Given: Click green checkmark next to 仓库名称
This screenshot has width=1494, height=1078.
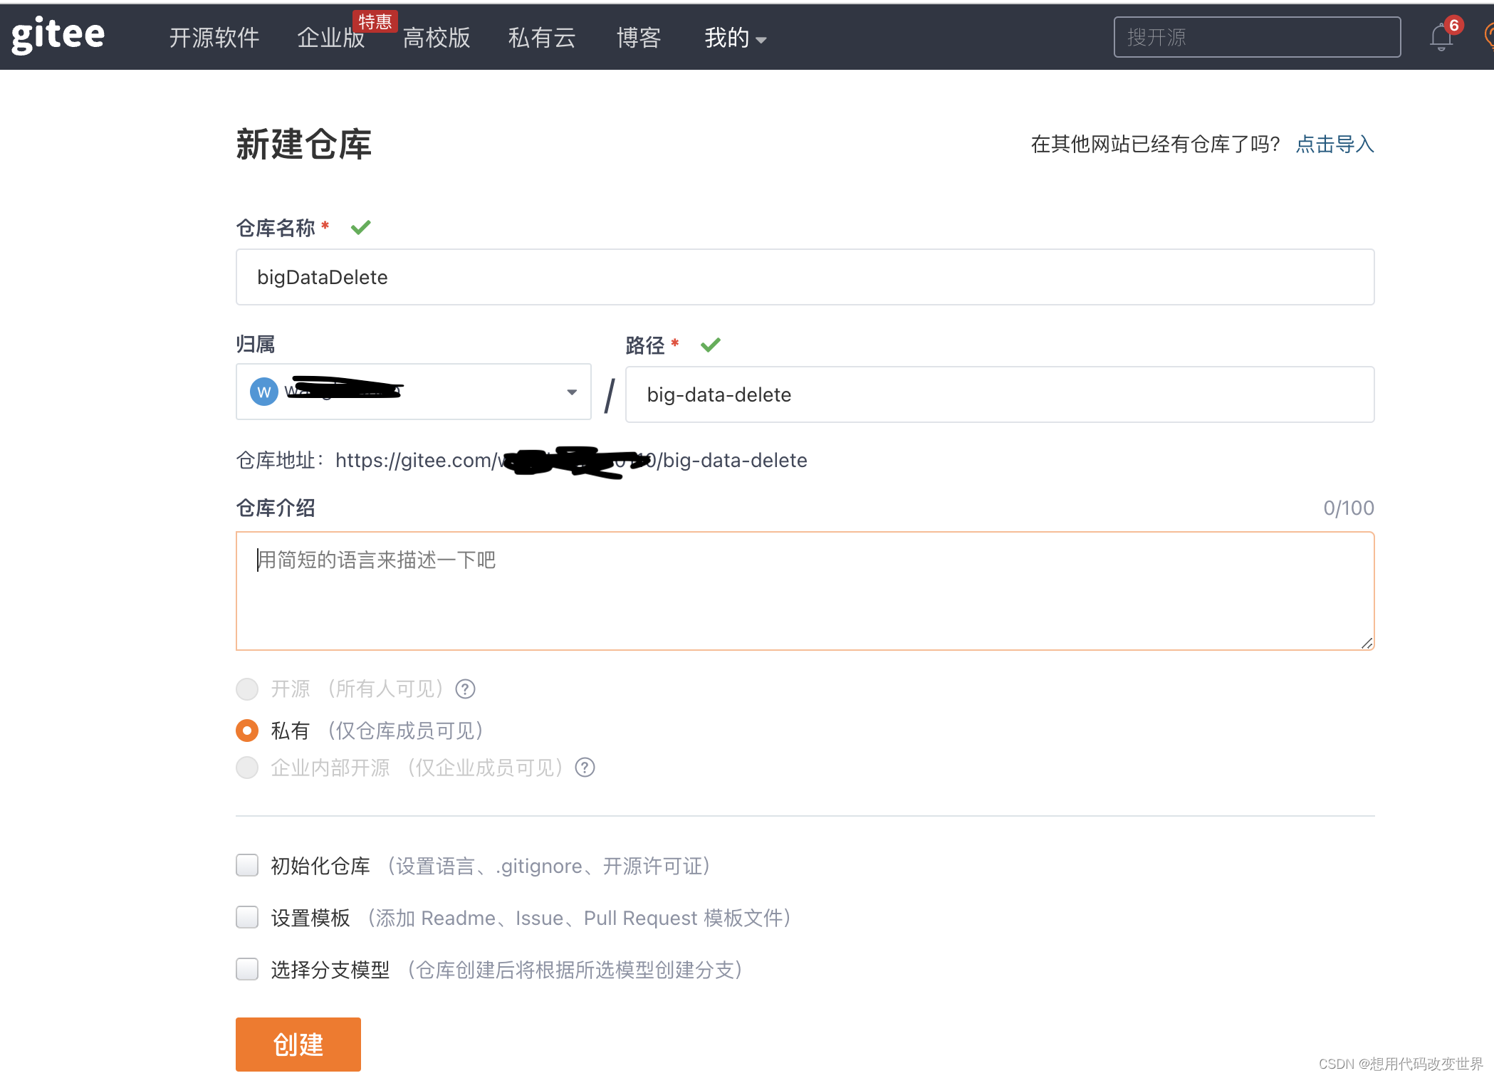Looking at the screenshot, I should point(361,227).
